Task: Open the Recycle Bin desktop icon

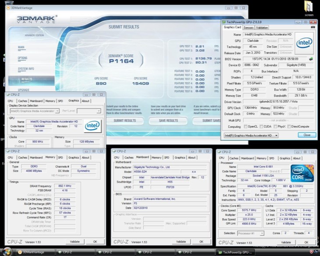Action: [9, 3]
